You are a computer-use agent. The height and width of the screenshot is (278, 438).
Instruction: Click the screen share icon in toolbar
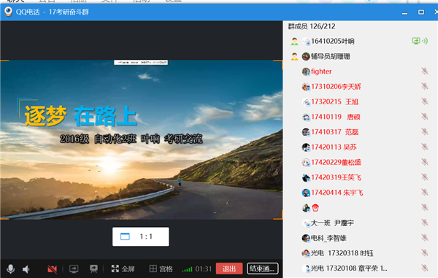pyautogui.click(x=74, y=269)
